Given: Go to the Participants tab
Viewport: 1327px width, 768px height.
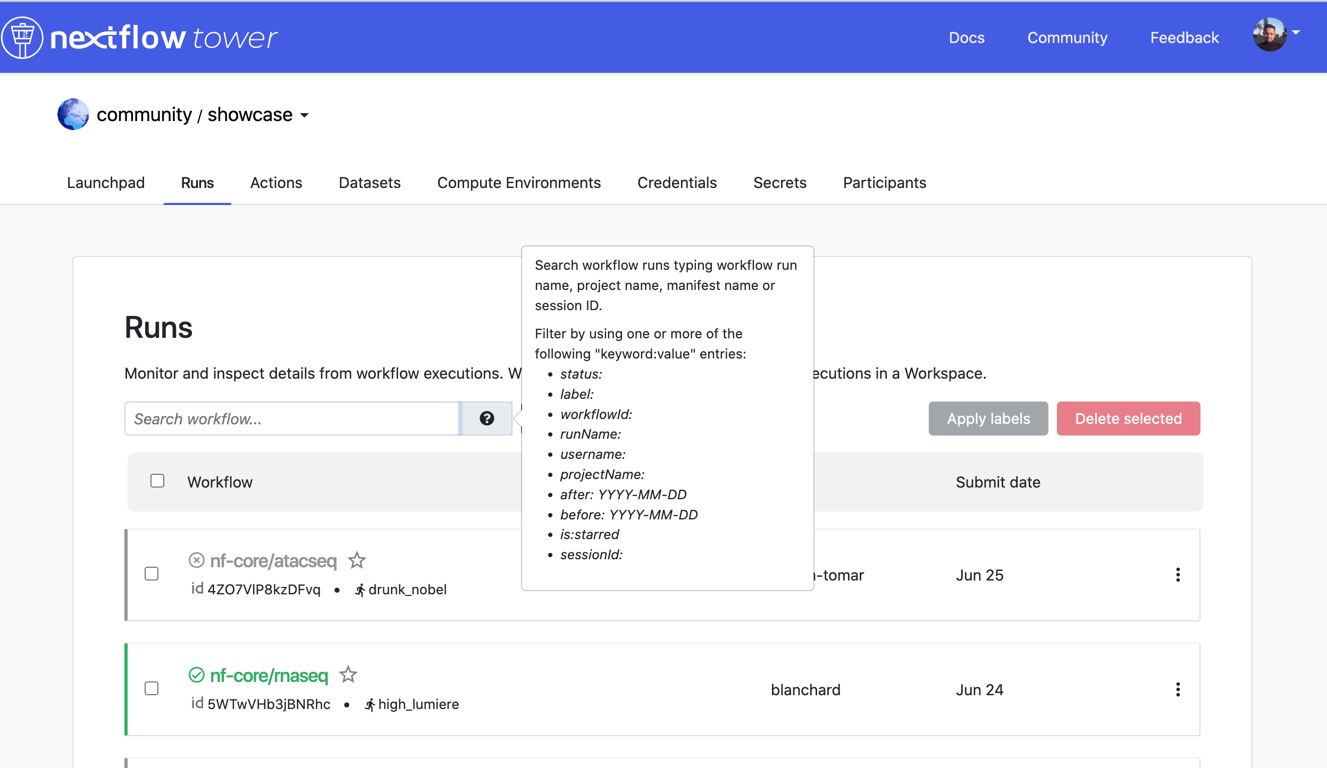Looking at the screenshot, I should click(x=885, y=183).
